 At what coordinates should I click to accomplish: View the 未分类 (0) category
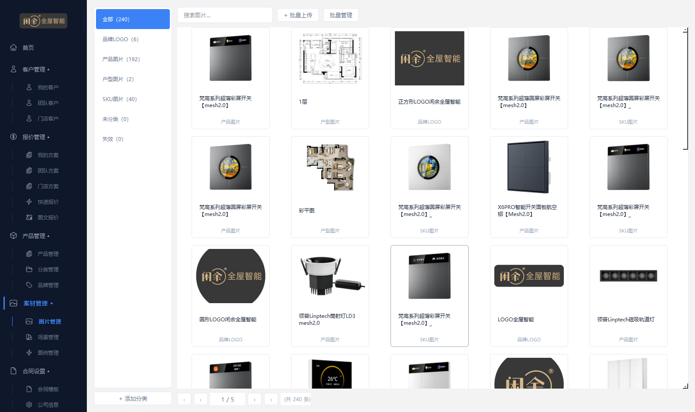click(x=133, y=119)
